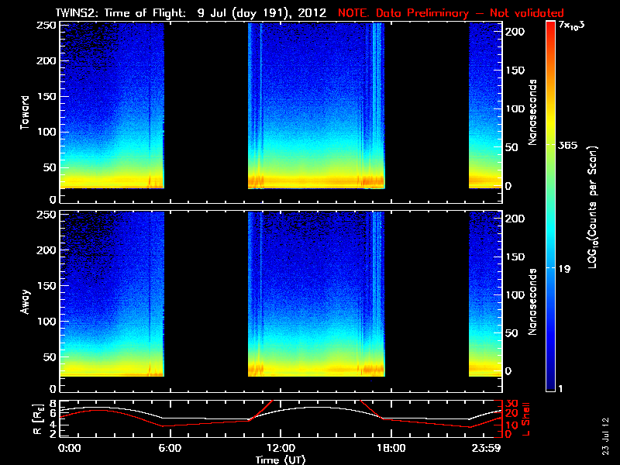620x465 pixels.
Task: Click the '12:00' time tick label
Action: coord(281,449)
